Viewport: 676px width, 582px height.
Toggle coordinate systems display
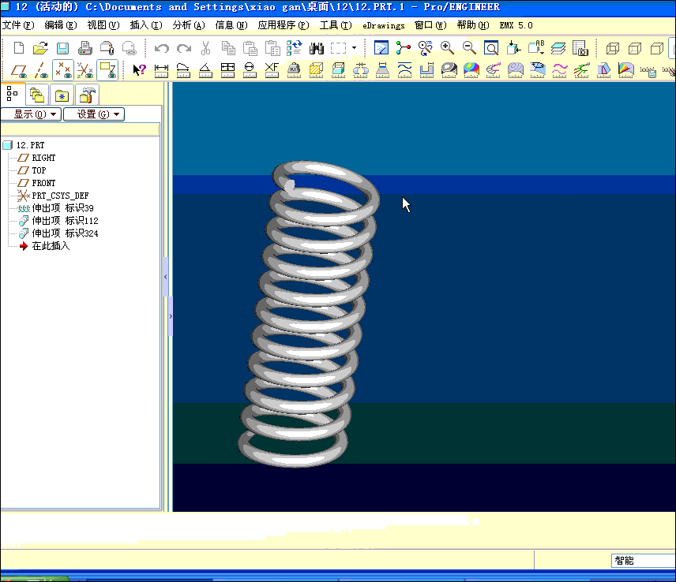(x=85, y=70)
